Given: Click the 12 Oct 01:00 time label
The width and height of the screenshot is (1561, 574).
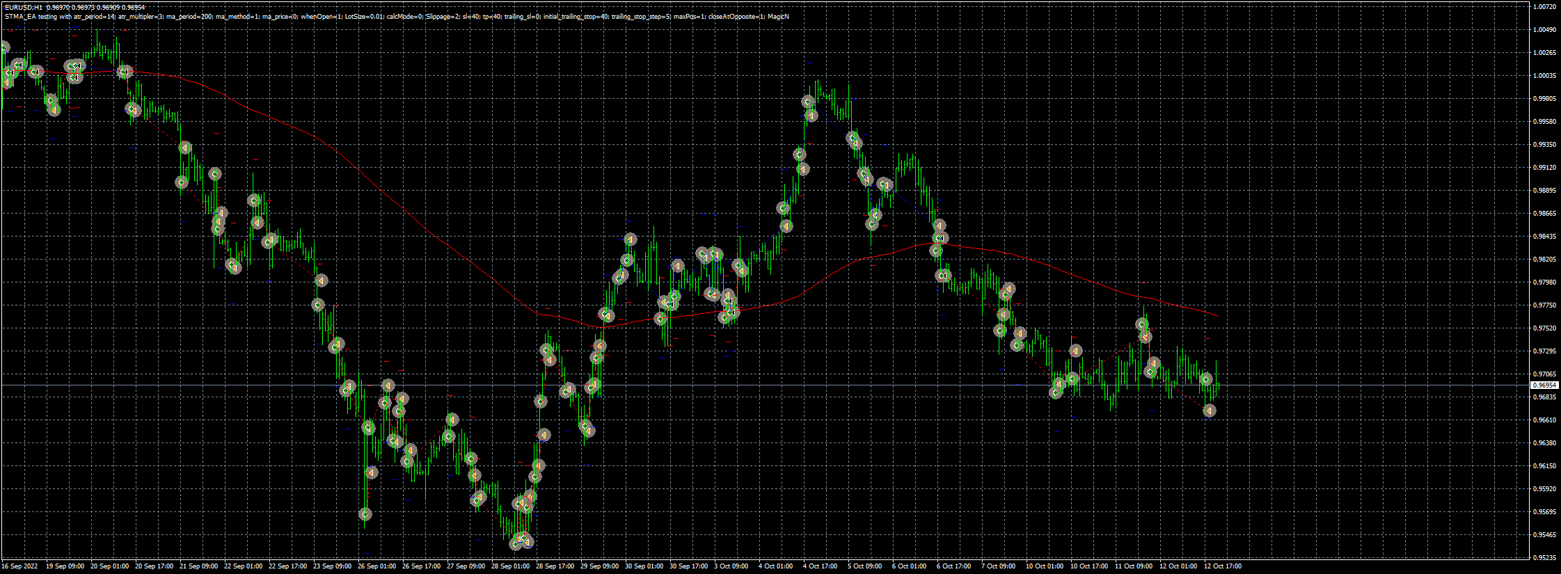Looking at the screenshot, I should 1178,566.
